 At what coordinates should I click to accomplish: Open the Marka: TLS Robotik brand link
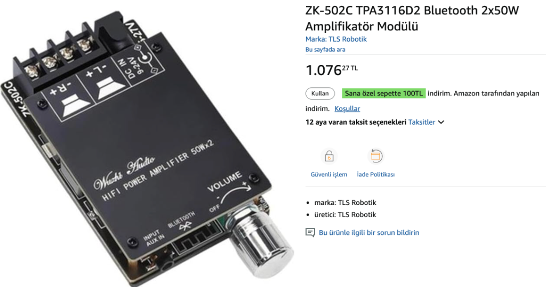pyautogui.click(x=336, y=39)
